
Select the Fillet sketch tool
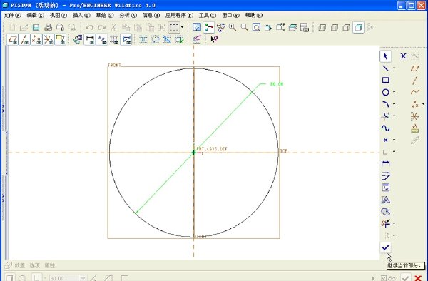(385, 116)
